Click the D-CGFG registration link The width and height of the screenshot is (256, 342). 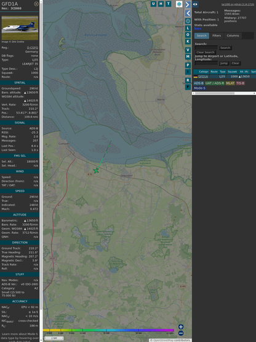point(33,48)
